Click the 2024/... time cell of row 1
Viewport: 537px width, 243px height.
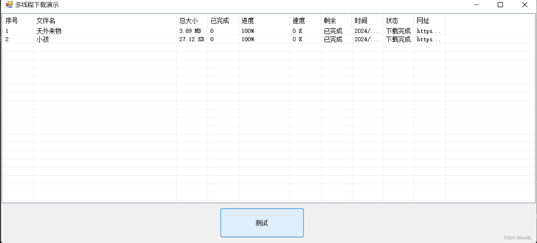[x=367, y=31]
